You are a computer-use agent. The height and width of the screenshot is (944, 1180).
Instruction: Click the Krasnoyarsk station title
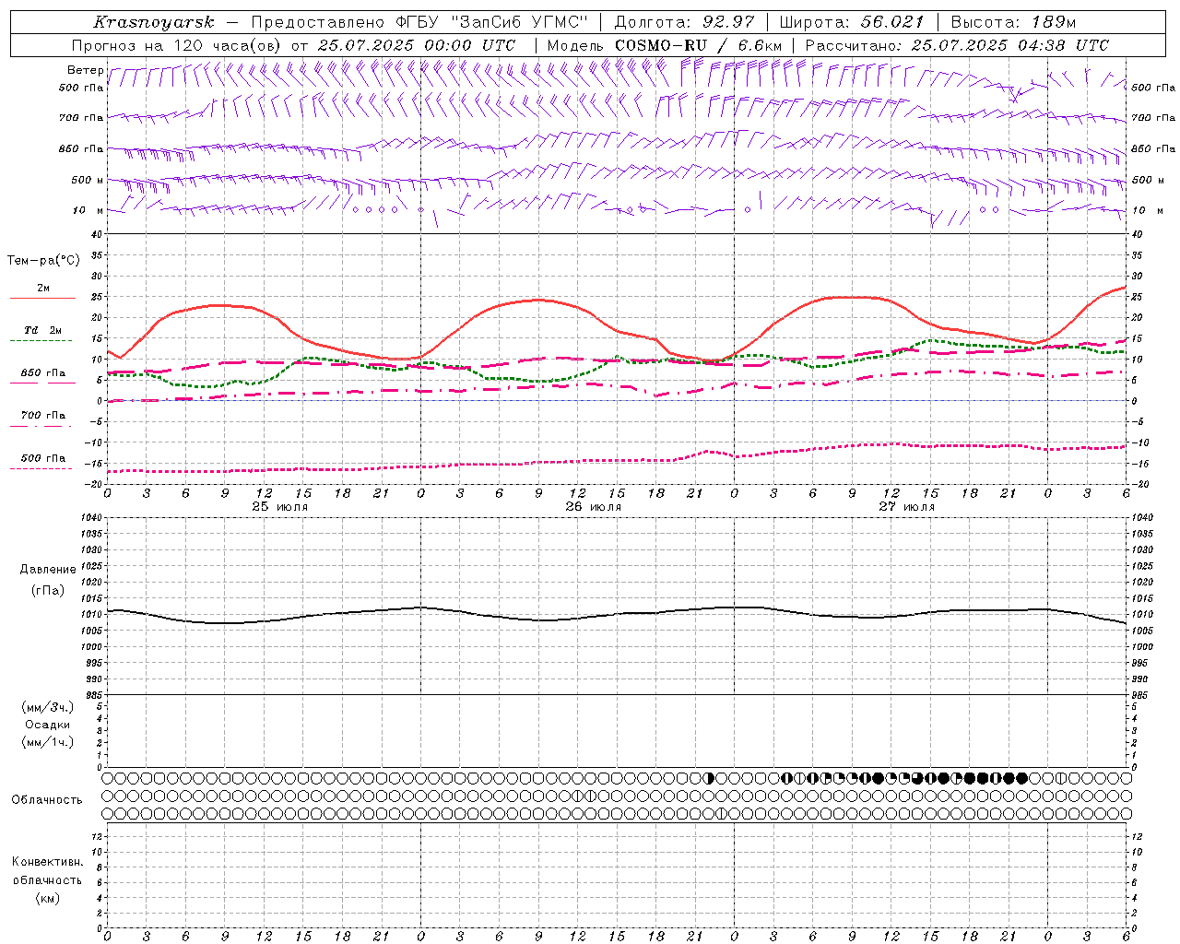pyautogui.click(x=153, y=22)
